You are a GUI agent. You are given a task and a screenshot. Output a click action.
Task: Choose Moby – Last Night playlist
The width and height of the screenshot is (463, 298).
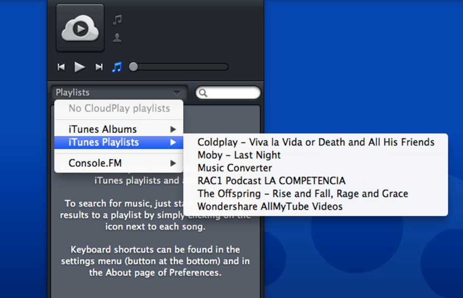pyautogui.click(x=315, y=155)
